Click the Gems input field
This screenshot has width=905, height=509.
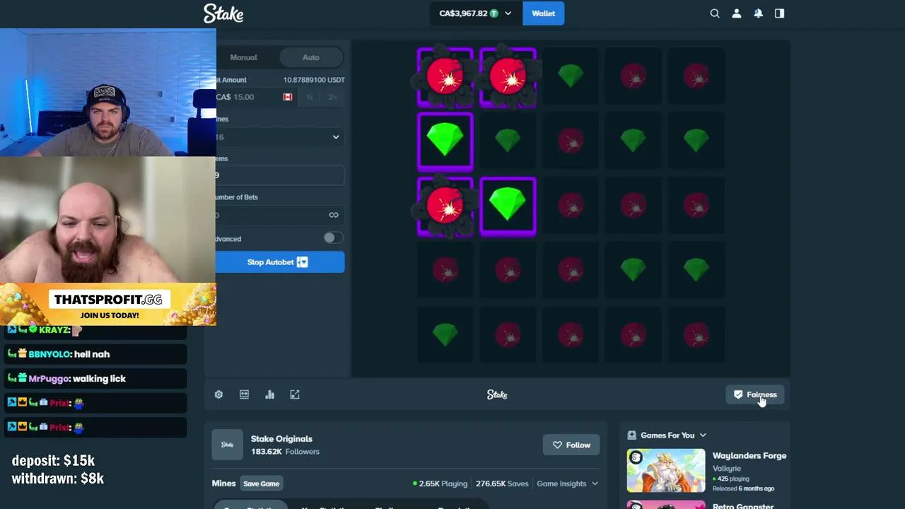(280, 175)
